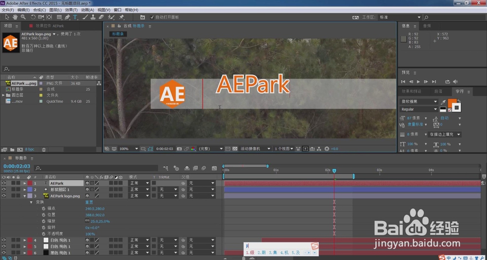Viewport: 487px width, 260px height.
Task: Jump to the first frame in preview
Action: (x=403, y=82)
